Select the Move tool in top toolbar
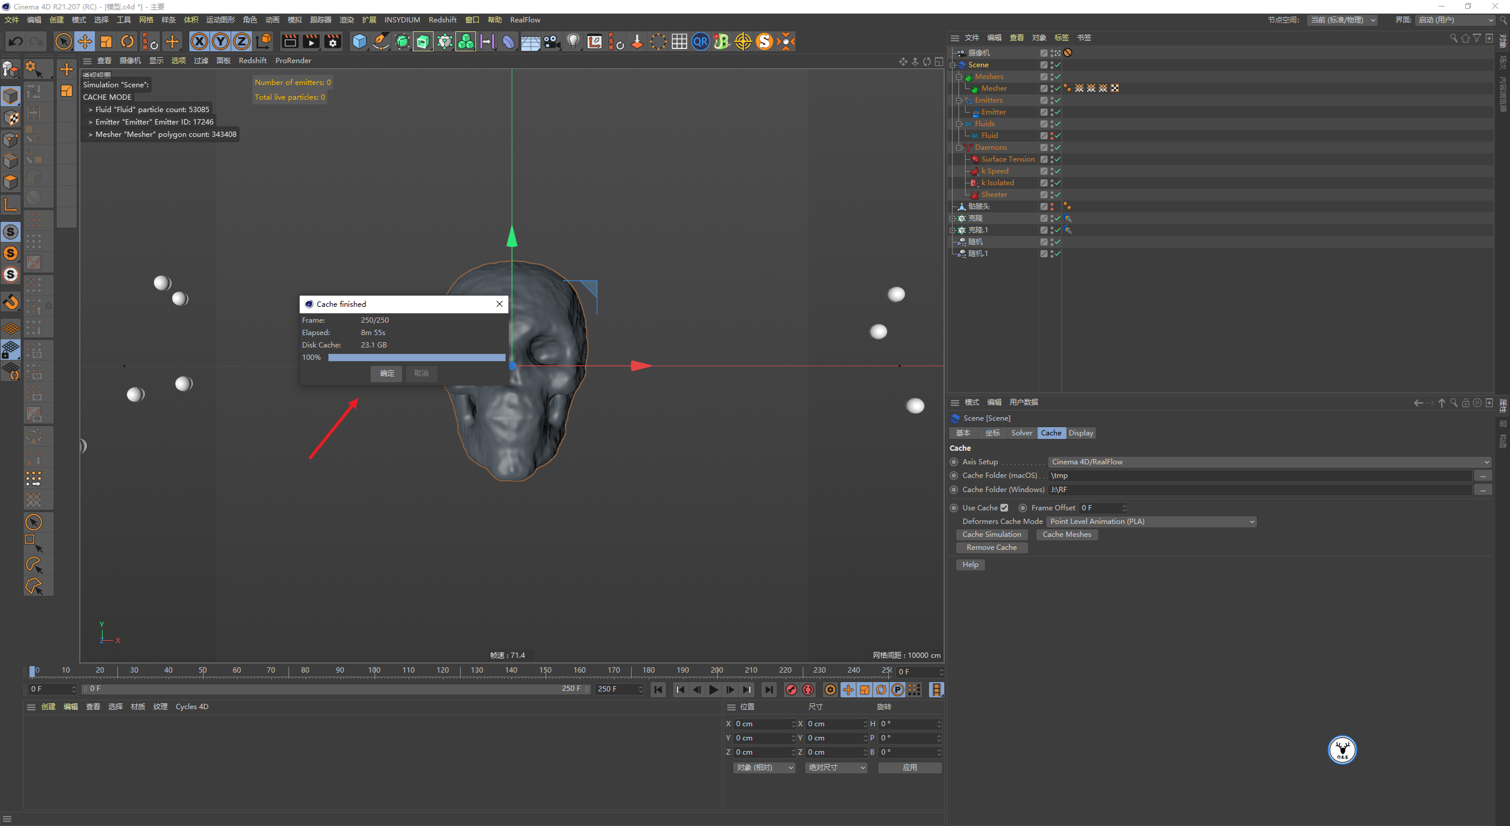Screen dimensions: 1510x826 tap(85, 41)
